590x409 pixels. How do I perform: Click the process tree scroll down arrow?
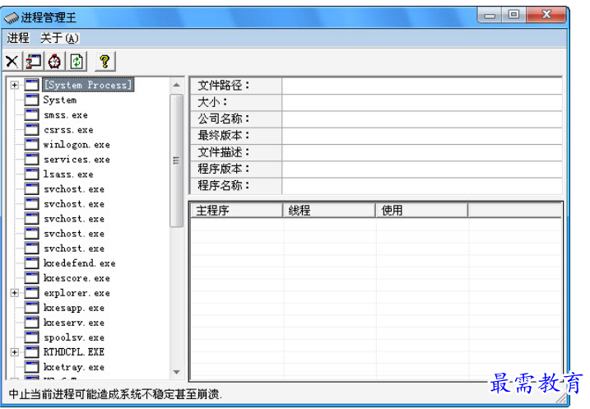tap(176, 372)
